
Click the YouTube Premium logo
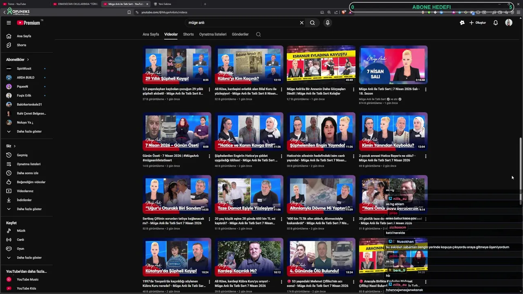[29, 23]
